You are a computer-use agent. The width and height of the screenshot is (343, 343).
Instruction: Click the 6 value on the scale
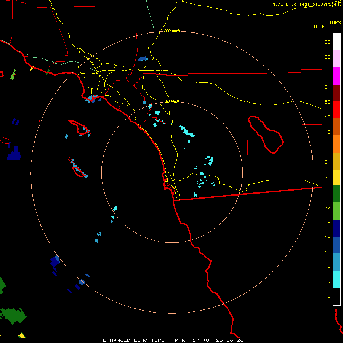[329, 268]
